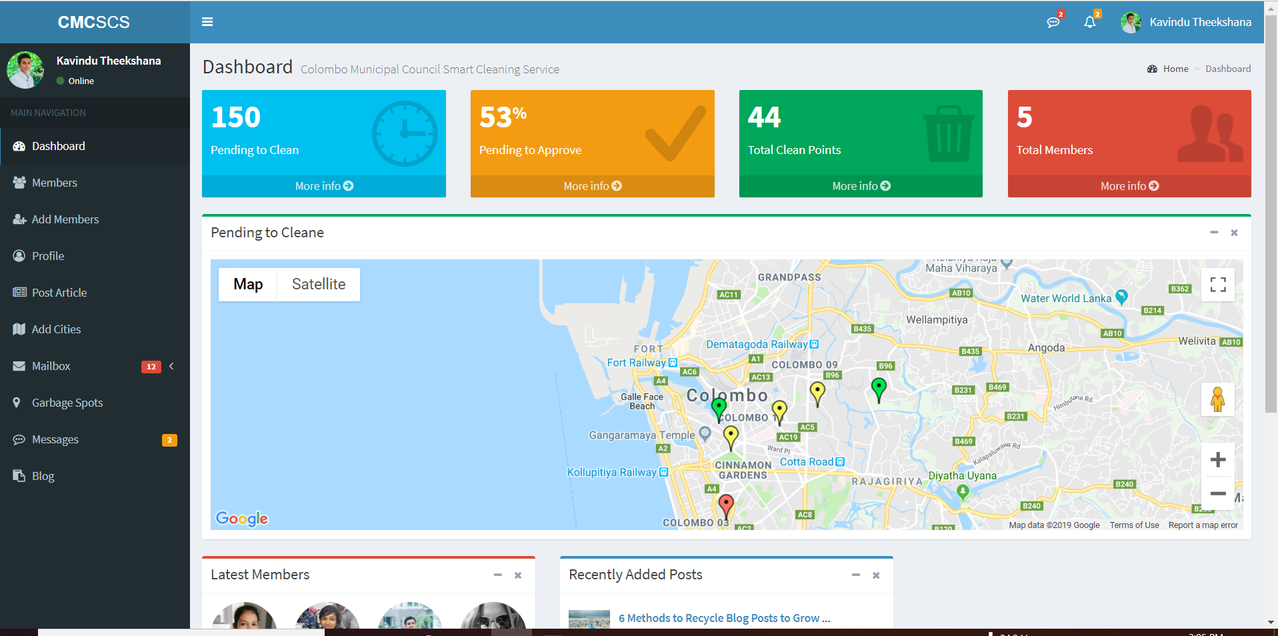The width and height of the screenshot is (1278, 636).
Task: Open Dashboard in sidebar navigation
Action: point(95,146)
